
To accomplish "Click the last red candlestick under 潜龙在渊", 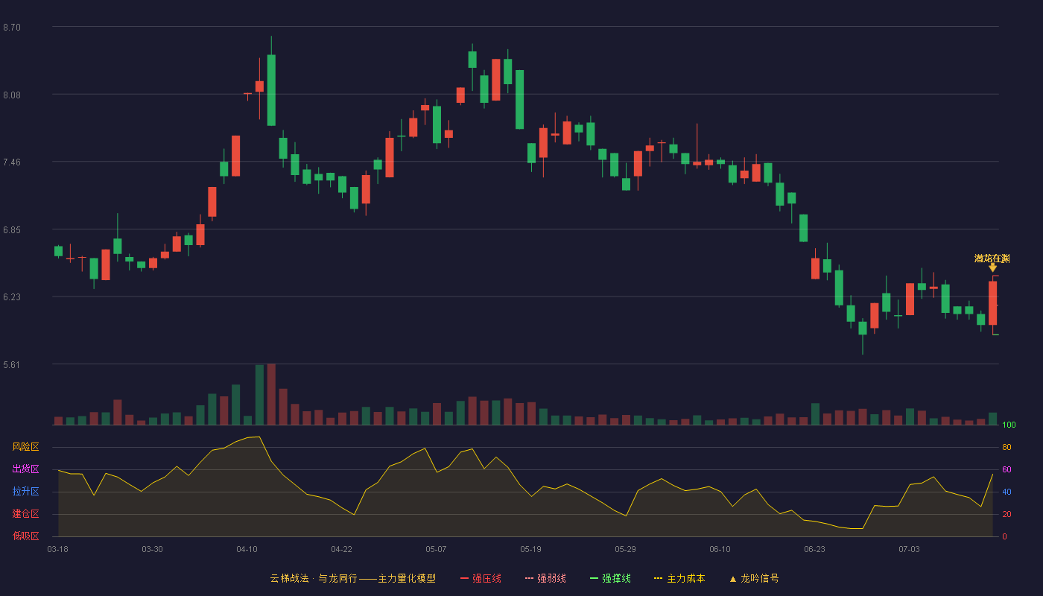I will point(992,303).
